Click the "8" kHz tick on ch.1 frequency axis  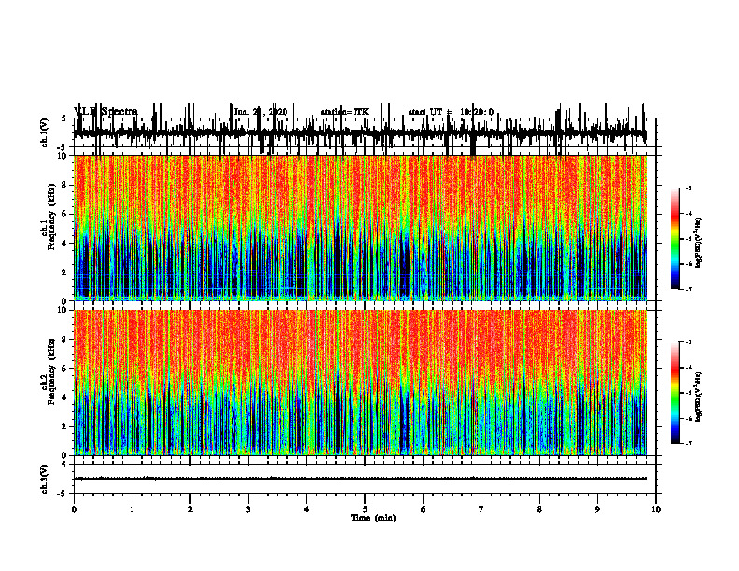(64, 185)
